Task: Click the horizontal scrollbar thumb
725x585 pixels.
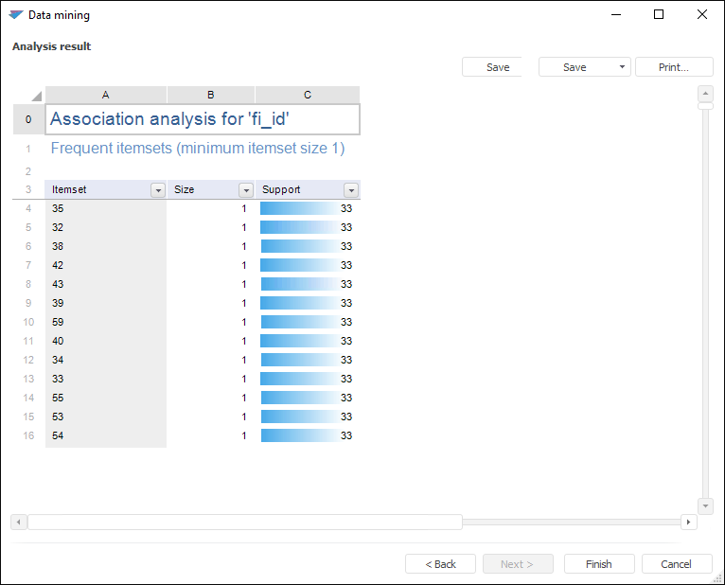Action: coord(244,522)
